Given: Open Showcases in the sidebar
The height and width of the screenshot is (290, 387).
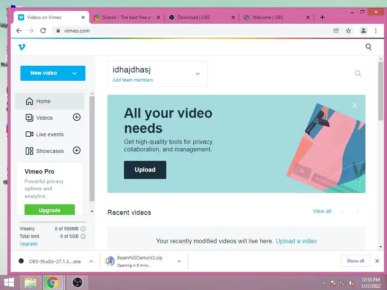Looking at the screenshot, I should (x=45, y=151).
